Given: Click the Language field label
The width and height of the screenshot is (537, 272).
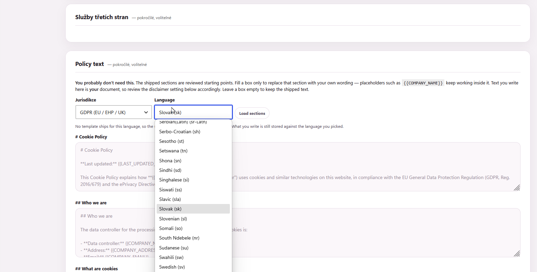Looking at the screenshot, I should pyautogui.click(x=165, y=100).
